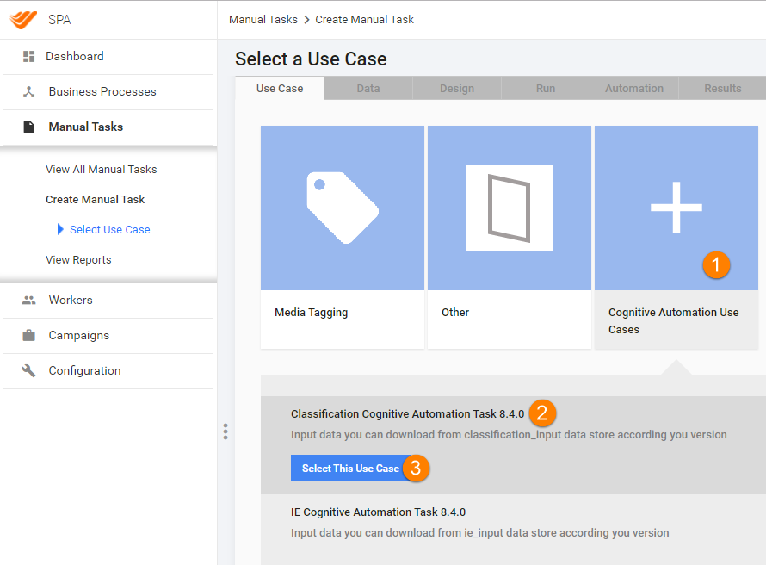This screenshot has height=565, width=766.
Task: Open Business Processes in sidebar
Action: 102,91
